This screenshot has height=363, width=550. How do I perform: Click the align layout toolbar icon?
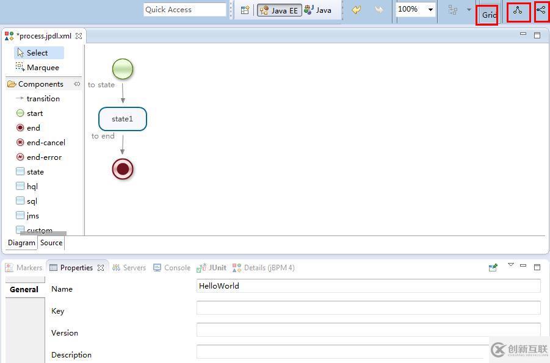[x=453, y=10]
